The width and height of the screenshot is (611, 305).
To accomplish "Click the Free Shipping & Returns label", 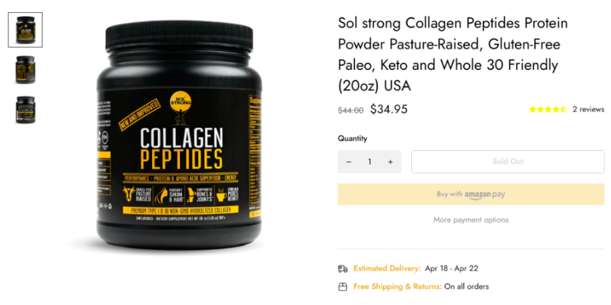I will coord(397,286).
